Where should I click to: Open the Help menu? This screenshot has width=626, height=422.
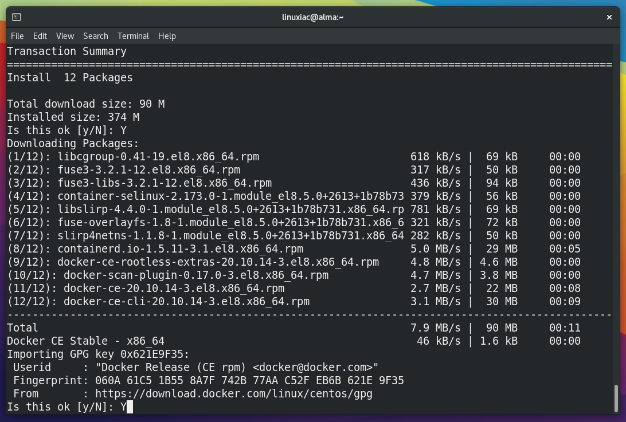[x=167, y=36]
